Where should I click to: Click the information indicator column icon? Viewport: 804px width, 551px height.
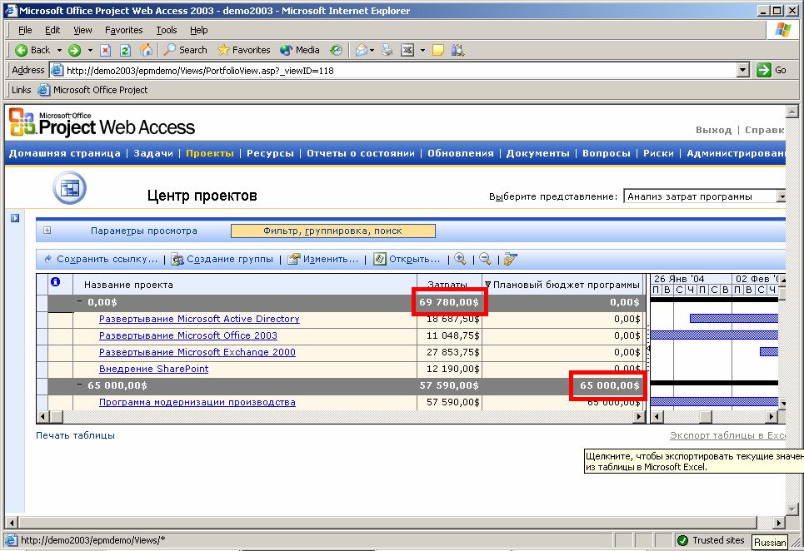tap(55, 283)
